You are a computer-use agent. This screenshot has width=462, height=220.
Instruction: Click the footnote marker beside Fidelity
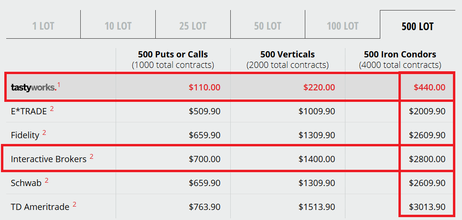(44, 132)
